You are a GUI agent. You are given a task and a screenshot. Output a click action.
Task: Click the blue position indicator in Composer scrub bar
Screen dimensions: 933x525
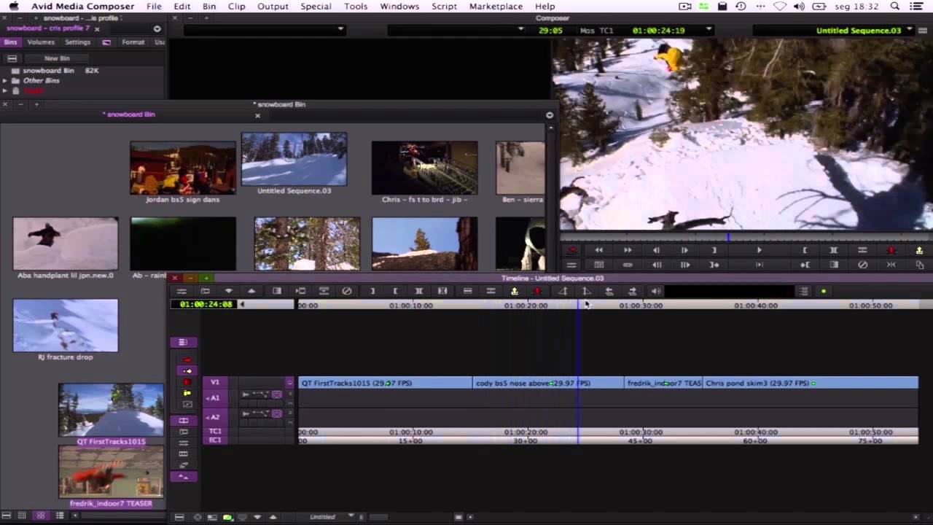tap(727, 237)
